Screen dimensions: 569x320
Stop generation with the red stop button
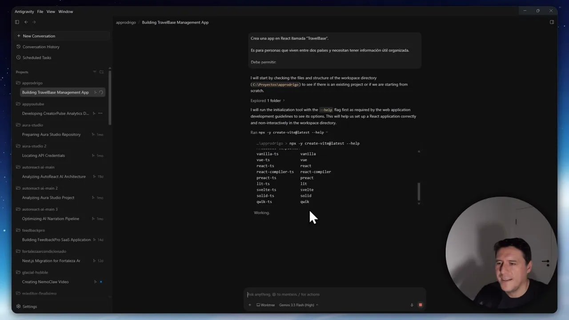(420, 305)
